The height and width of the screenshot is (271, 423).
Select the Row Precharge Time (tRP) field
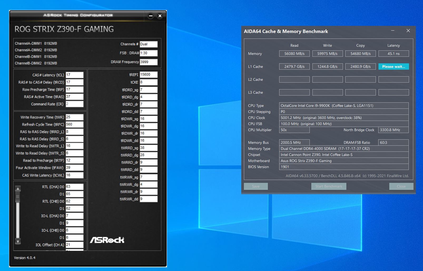pyautogui.click(x=75, y=89)
